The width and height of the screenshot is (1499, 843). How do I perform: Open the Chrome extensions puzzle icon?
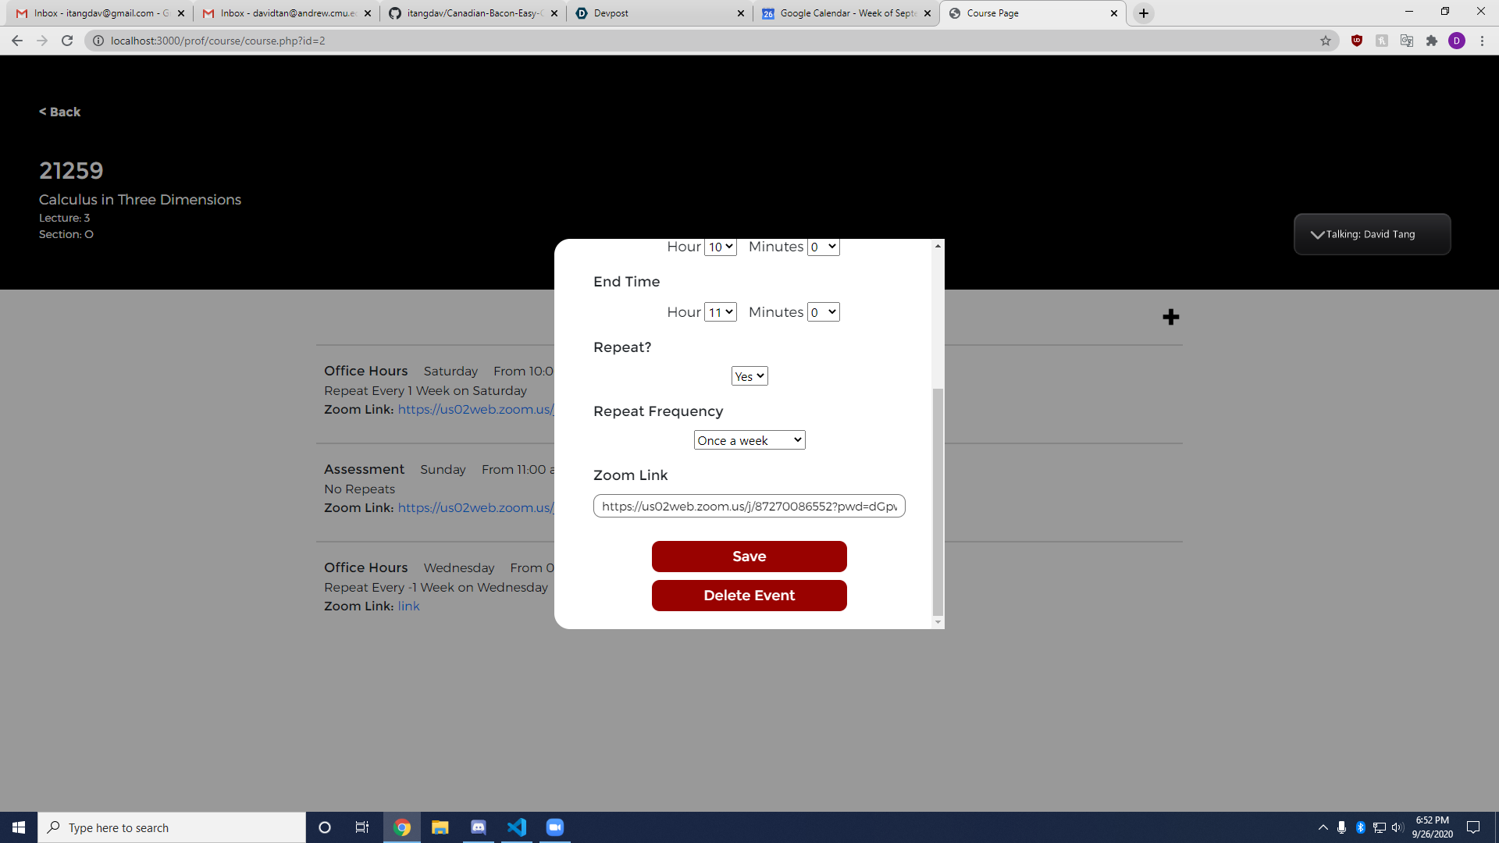coord(1432,41)
